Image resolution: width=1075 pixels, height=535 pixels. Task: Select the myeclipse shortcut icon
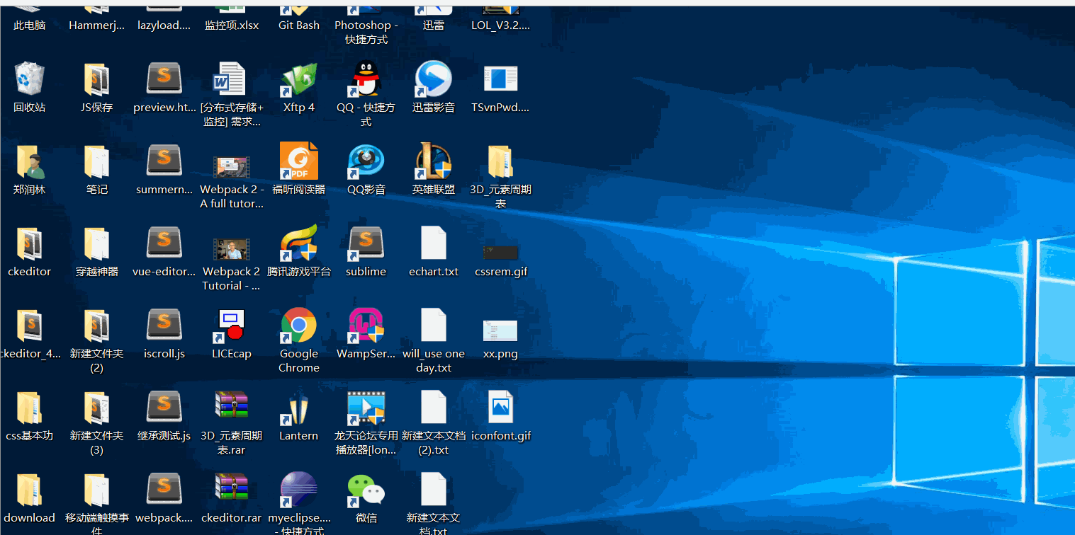click(298, 489)
